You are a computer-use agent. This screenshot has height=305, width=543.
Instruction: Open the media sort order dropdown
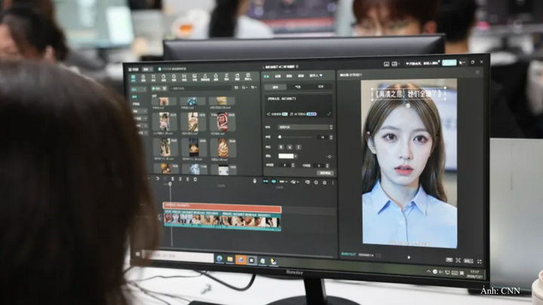[245, 88]
